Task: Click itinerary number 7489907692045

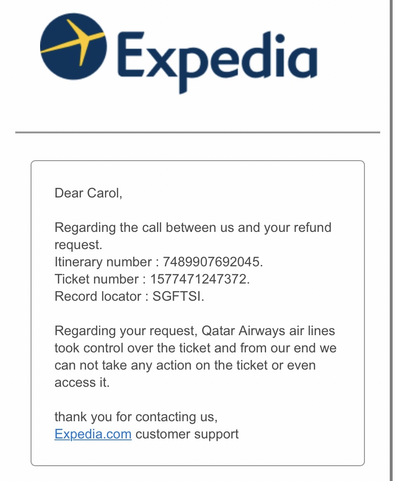Action: pyautogui.click(x=213, y=262)
